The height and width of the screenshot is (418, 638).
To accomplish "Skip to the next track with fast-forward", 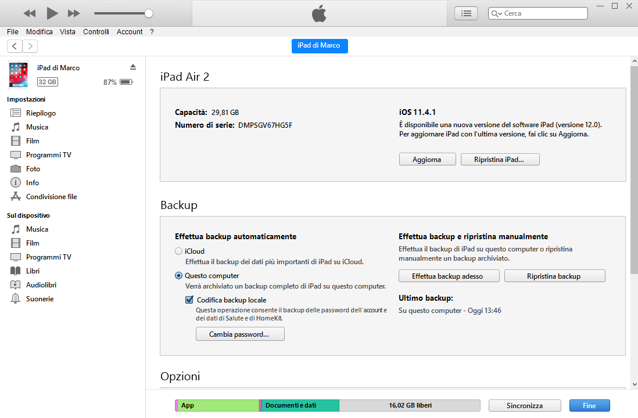I will pyautogui.click(x=74, y=13).
